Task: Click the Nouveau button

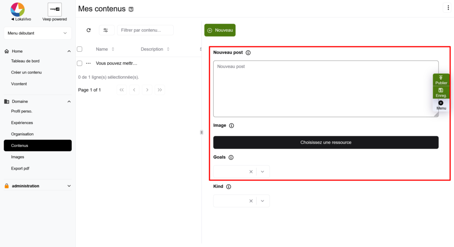Action: [x=220, y=30]
